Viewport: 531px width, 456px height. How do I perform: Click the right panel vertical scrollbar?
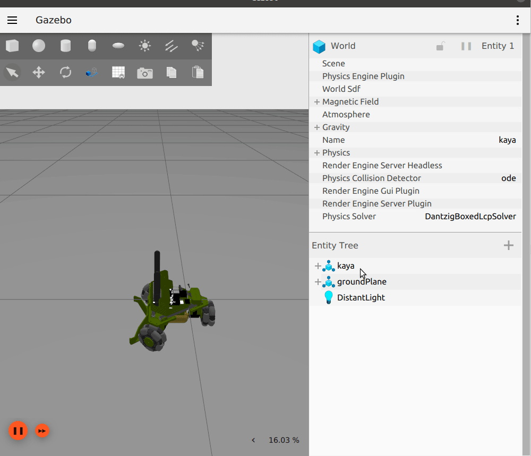pos(526,244)
